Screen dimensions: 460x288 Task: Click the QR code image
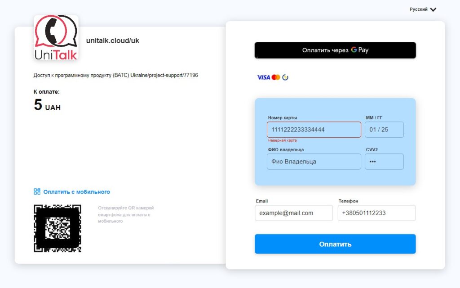tap(57, 228)
